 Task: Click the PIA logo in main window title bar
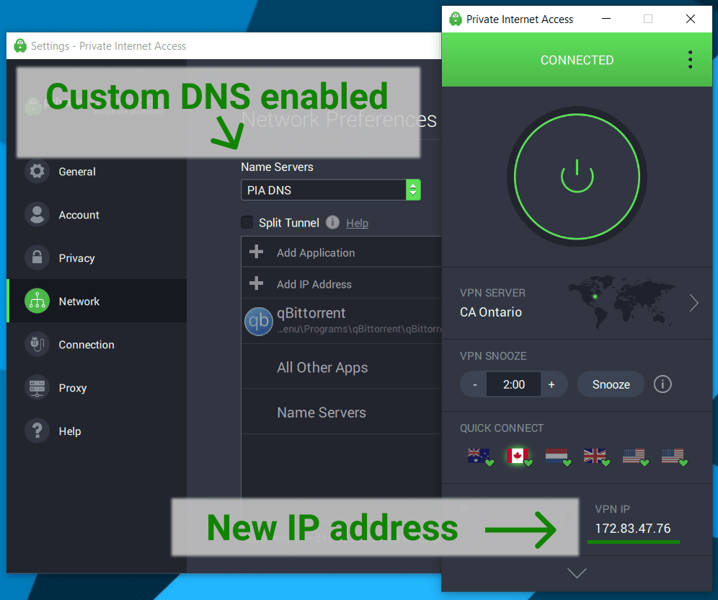click(x=456, y=19)
